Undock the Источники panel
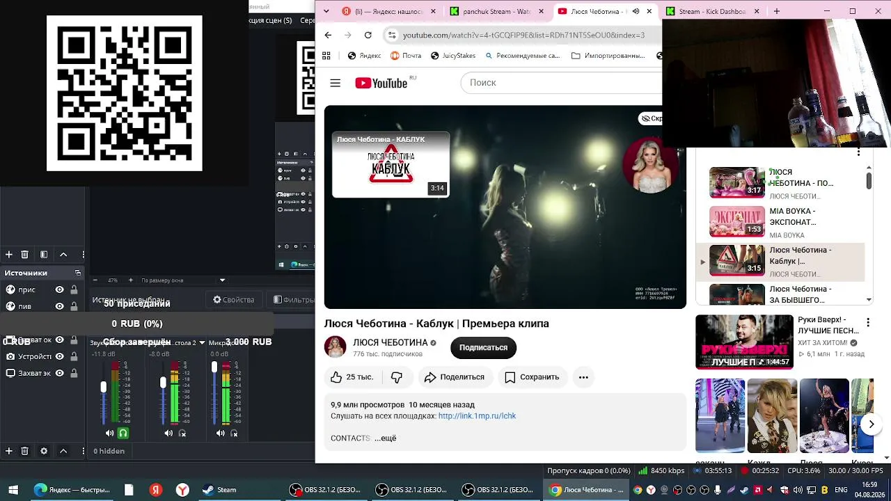This screenshot has height=501, width=891. coord(78,273)
